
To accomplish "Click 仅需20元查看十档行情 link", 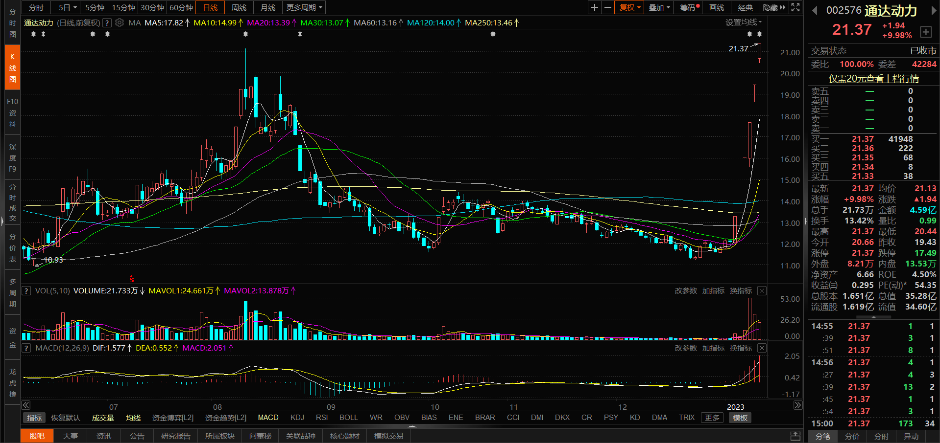I will pyautogui.click(x=873, y=78).
